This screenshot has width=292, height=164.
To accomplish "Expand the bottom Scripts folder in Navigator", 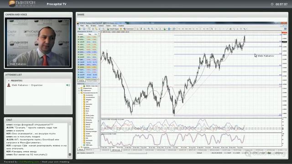I will [79, 147].
